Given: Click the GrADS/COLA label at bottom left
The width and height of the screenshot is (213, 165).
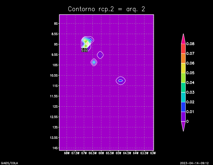Looking at the screenshot, I should click(8, 163).
